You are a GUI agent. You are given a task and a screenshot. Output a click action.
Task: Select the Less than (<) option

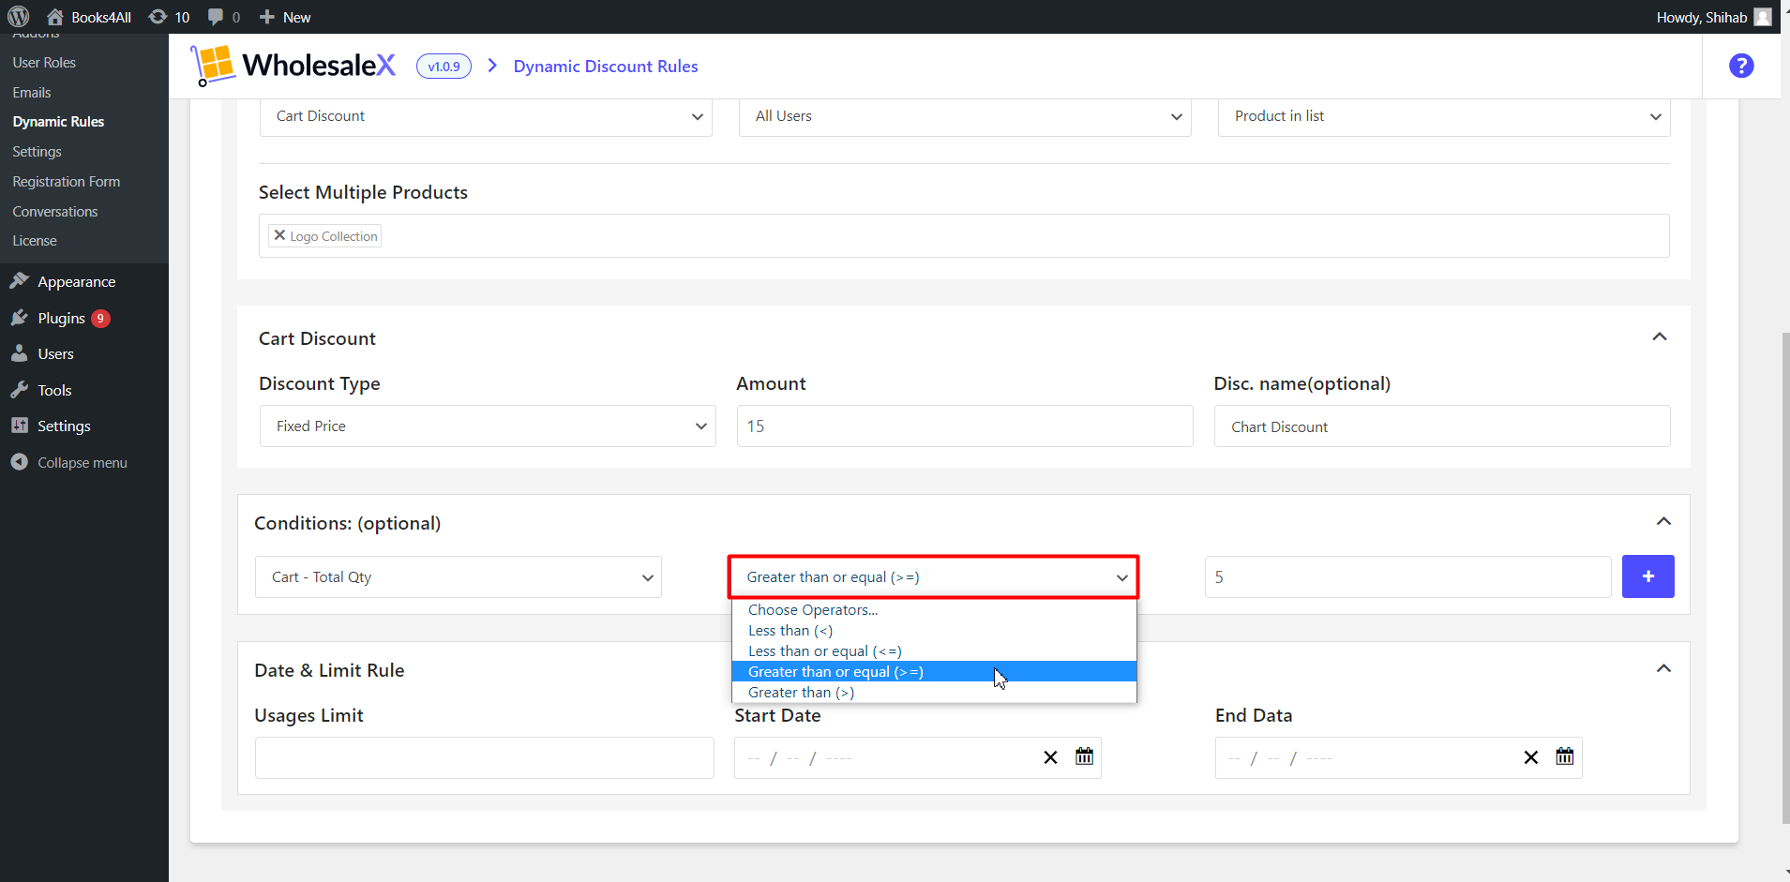point(934,631)
